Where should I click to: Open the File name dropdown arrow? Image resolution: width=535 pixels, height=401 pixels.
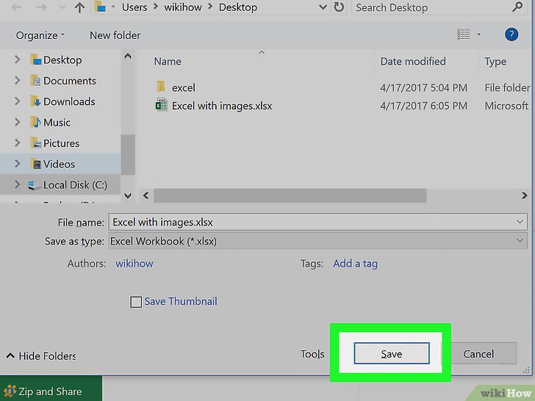click(520, 222)
